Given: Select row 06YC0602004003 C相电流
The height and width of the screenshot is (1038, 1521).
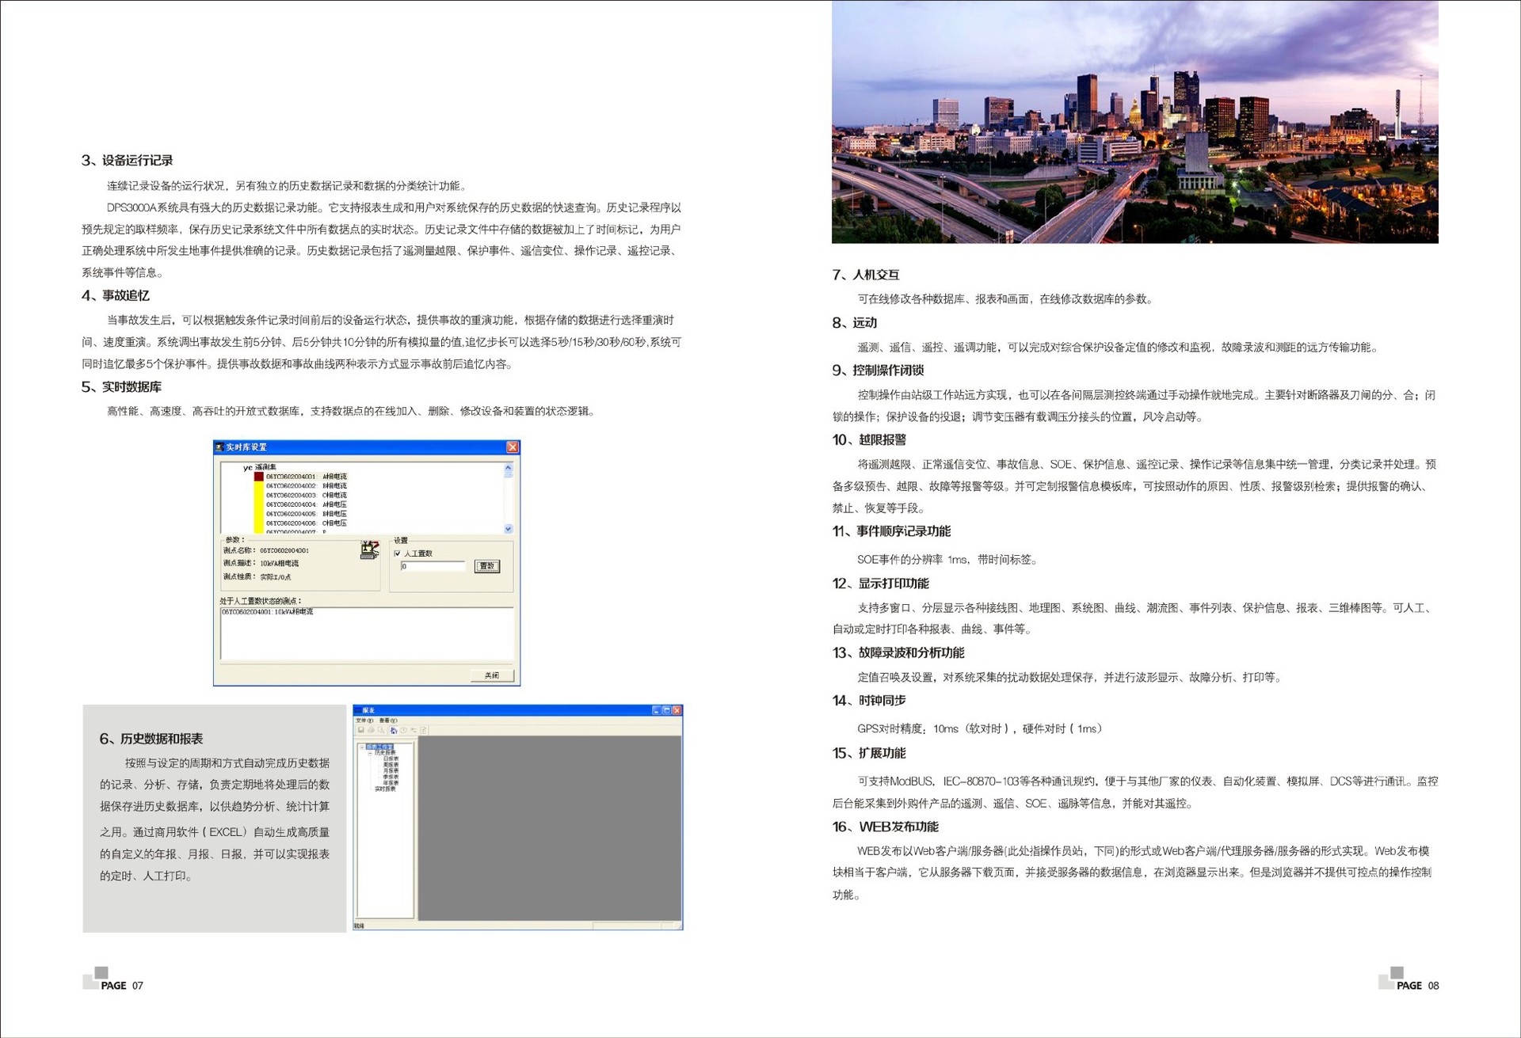Looking at the screenshot, I should tap(306, 495).
